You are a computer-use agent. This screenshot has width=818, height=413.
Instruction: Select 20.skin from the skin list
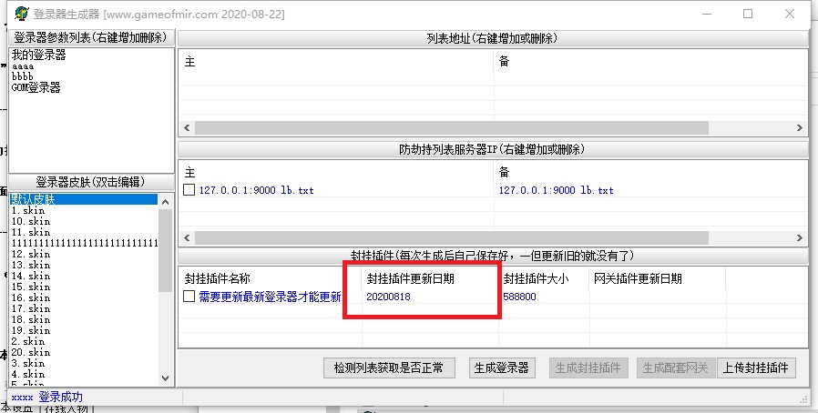coord(31,353)
